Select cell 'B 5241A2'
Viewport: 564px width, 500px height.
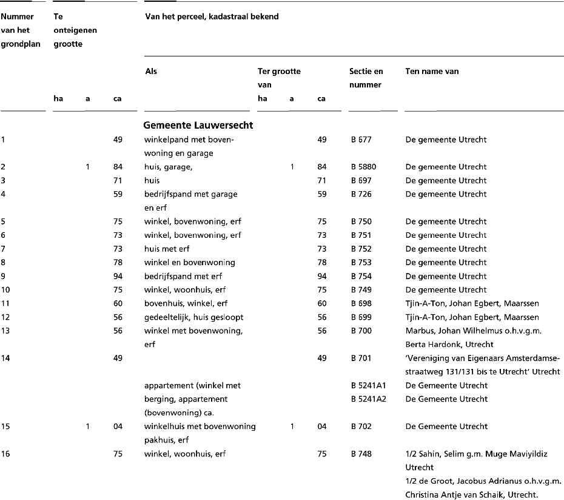coord(368,399)
